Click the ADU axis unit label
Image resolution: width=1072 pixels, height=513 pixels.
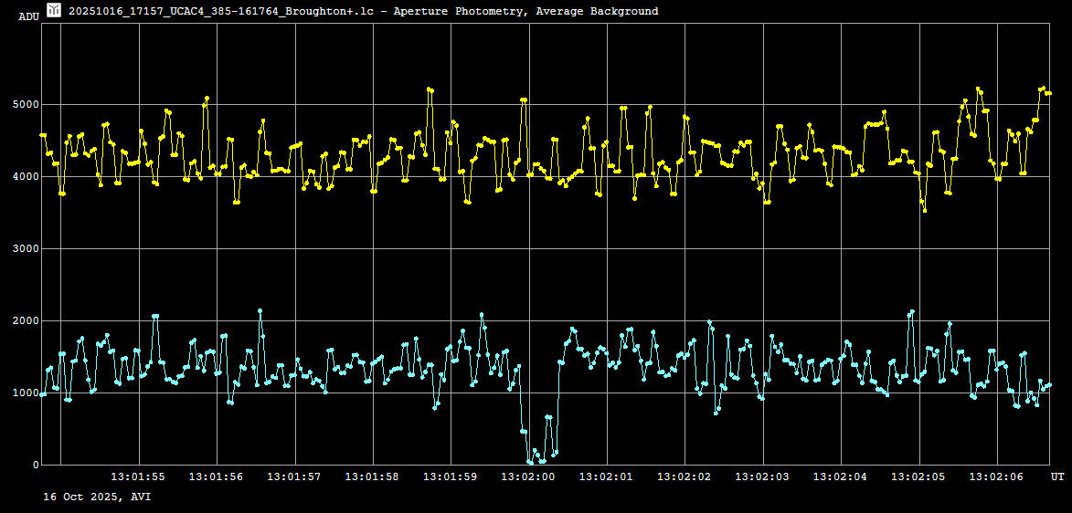pos(28,16)
